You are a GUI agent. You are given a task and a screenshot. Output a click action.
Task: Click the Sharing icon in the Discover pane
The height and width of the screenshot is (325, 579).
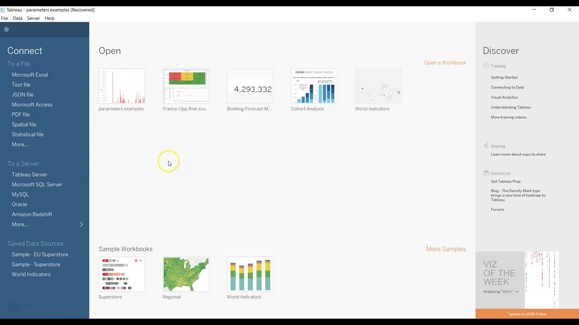pos(486,146)
